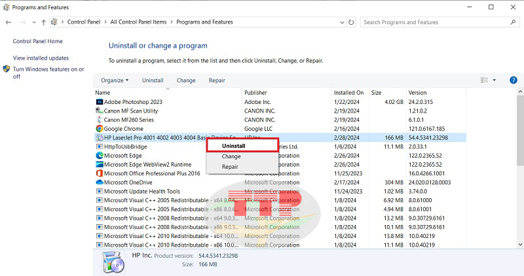The height and width of the screenshot is (276, 524).
Task: Click the Microsoft OneDrive cloud icon
Action: pos(100,182)
